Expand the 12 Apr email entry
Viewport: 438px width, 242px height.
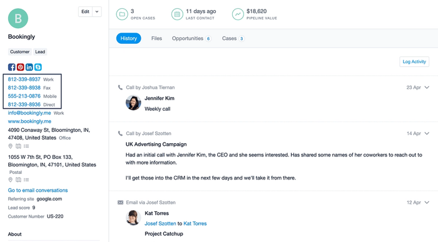427,203
